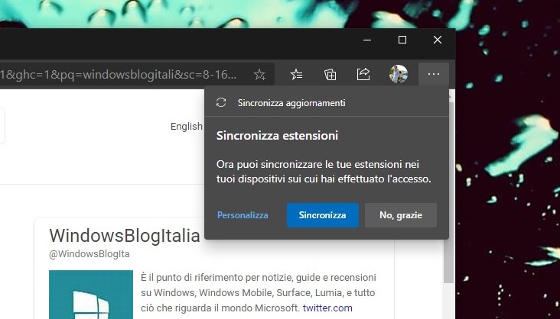This screenshot has width=560, height=319.
Task: Click the Sincronizza aggiornamenti header text
Action: [x=291, y=103]
